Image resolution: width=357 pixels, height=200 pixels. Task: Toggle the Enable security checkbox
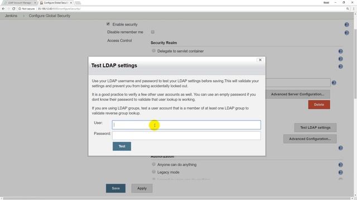click(108, 24)
